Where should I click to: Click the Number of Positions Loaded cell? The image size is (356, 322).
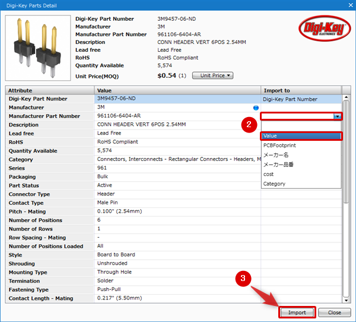pos(50,247)
